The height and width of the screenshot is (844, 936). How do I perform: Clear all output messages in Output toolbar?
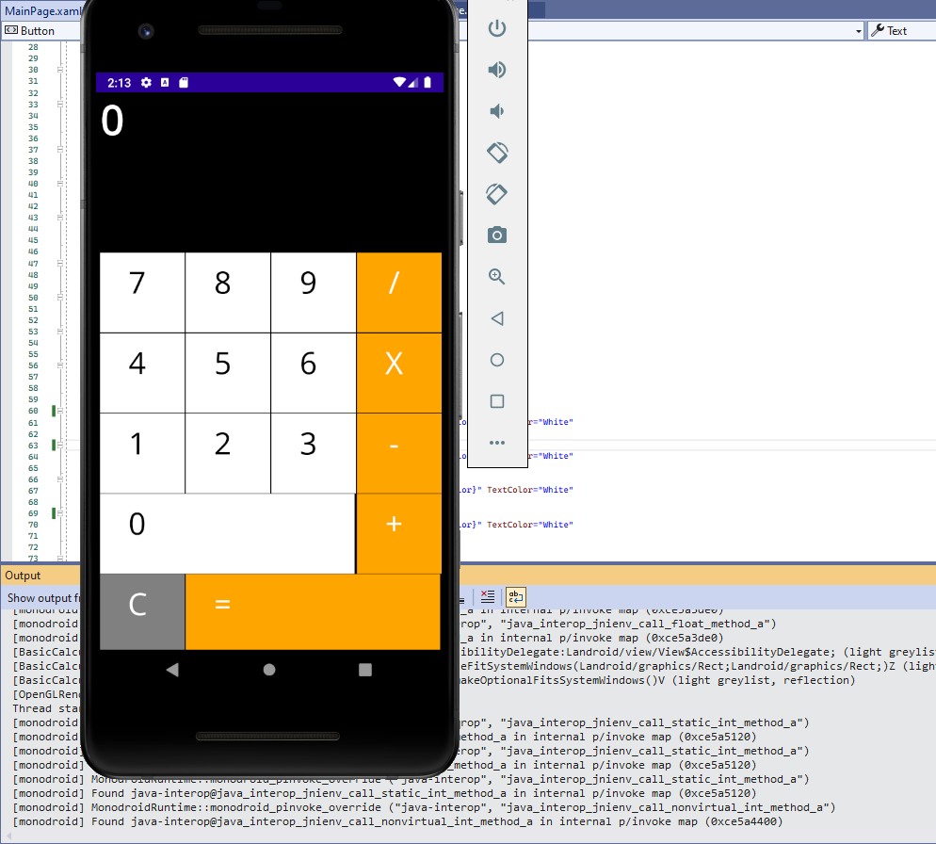487,596
